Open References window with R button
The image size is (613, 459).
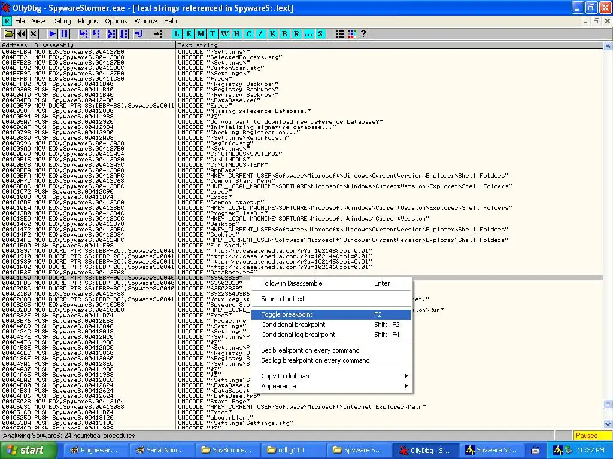pyautogui.click(x=297, y=34)
